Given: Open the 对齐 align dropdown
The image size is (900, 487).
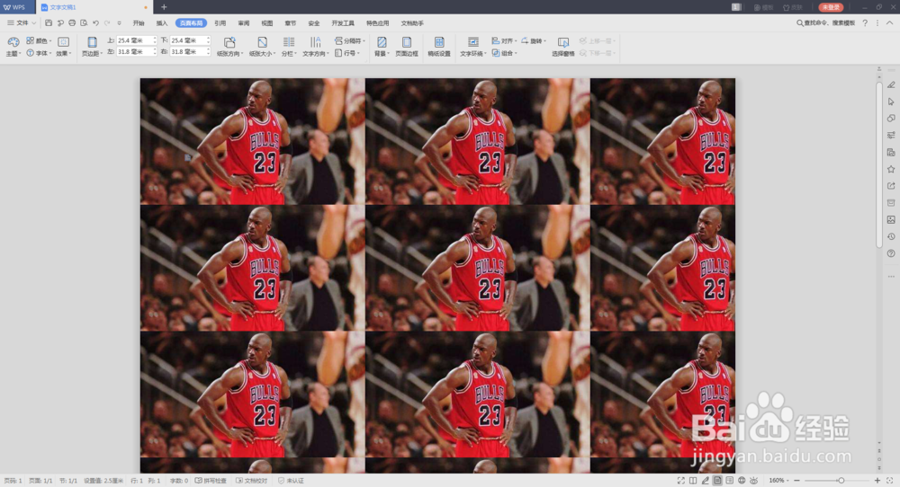Looking at the screenshot, I should (x=504, y=40).
